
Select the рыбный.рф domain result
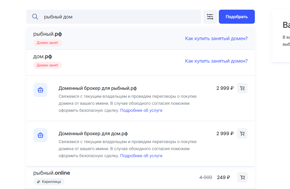(48, 34)
